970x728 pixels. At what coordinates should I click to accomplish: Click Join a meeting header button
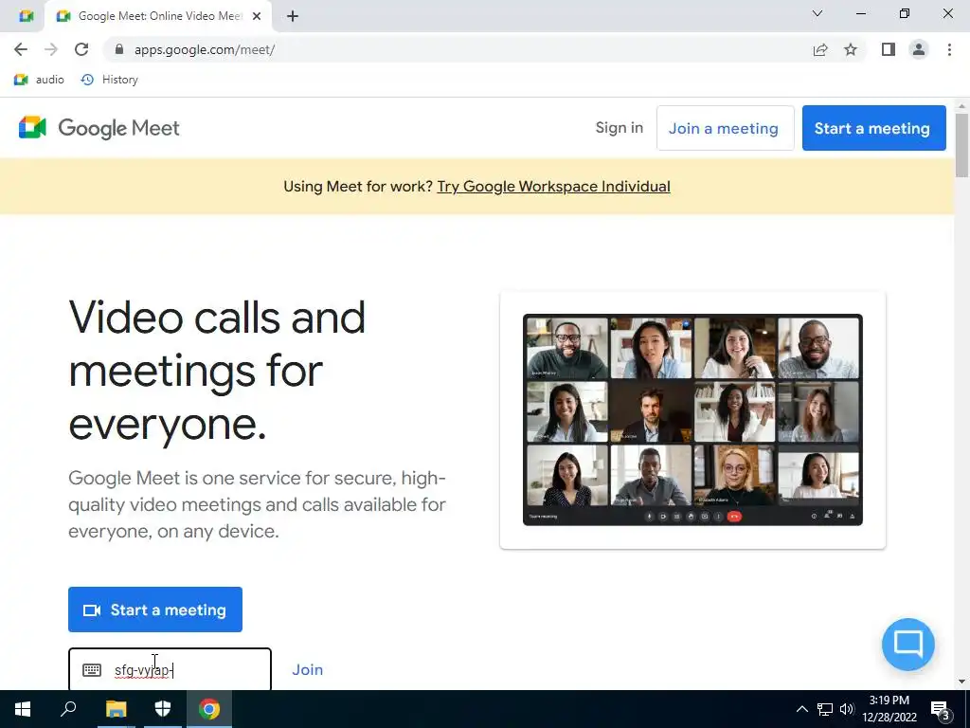tap(725, 128)
